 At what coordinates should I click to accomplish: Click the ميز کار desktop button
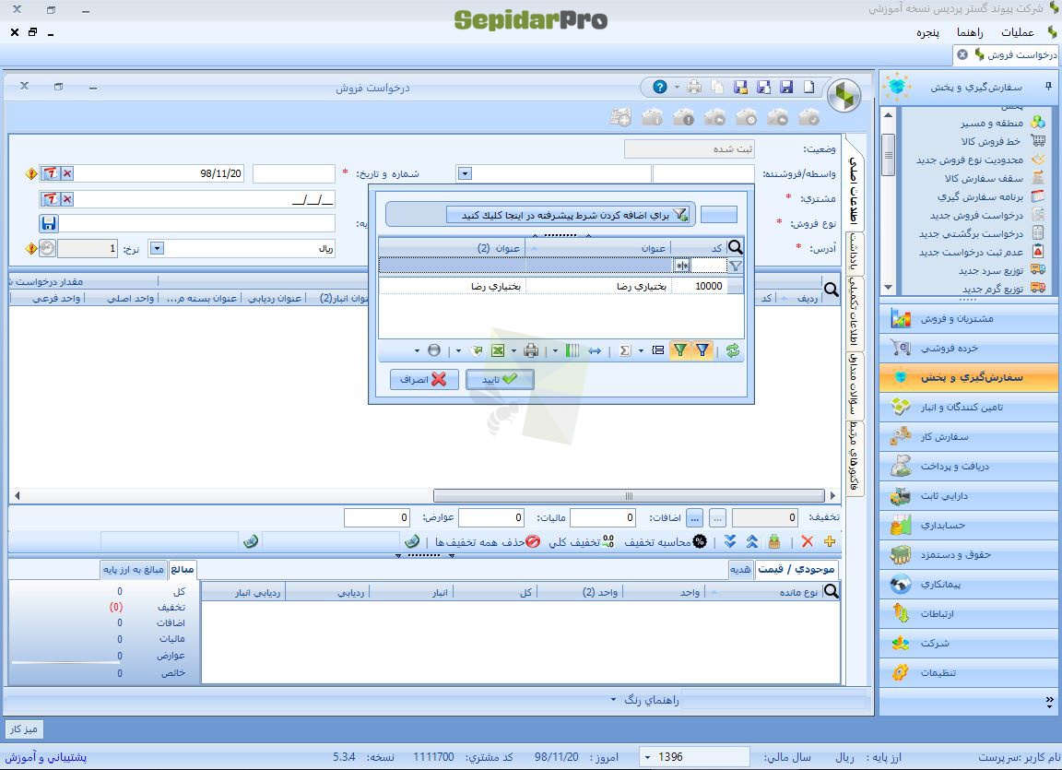pyautogui.click(x=24, y=729)
